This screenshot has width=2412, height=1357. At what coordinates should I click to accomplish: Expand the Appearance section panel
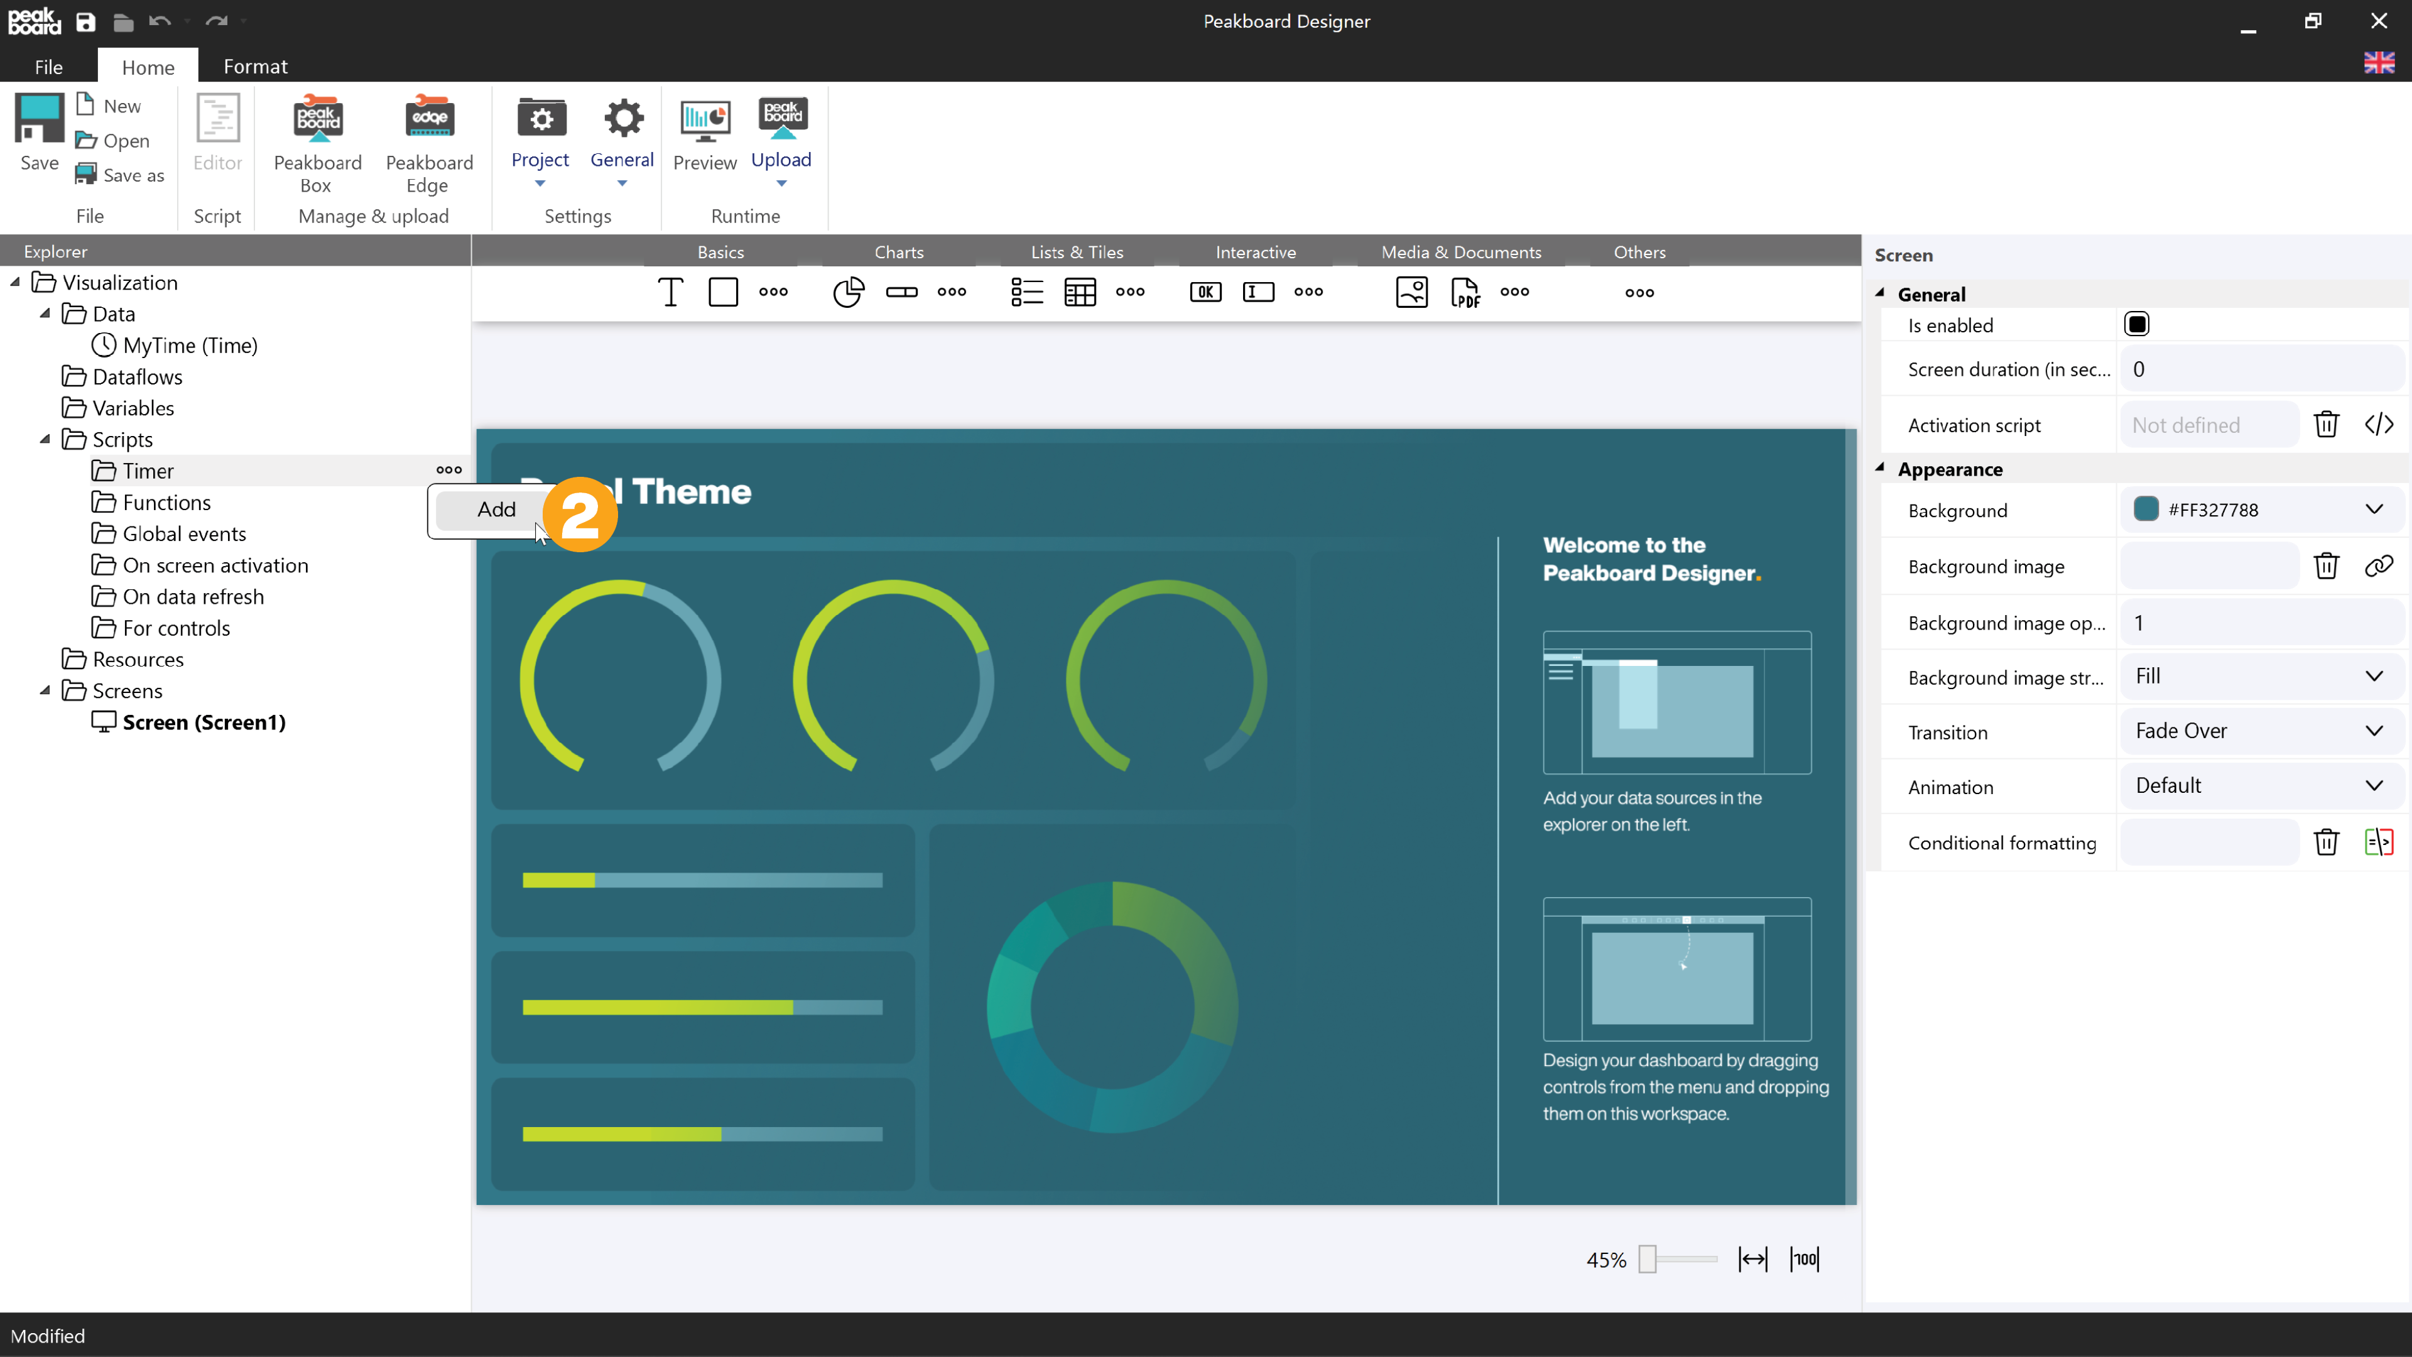(x=1882, y=469)
